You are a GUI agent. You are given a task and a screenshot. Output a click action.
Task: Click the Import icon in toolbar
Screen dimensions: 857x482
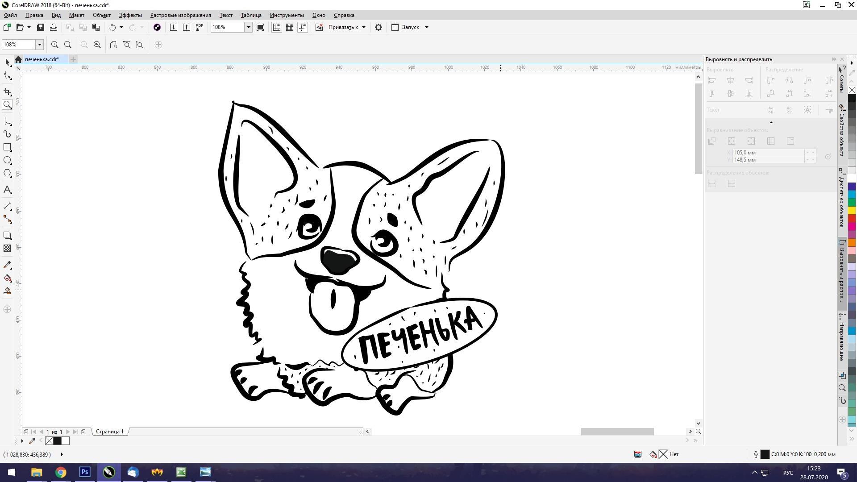click(x=174, y=27)
